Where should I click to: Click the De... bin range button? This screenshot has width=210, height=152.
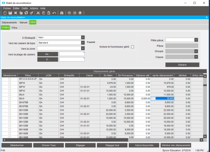tap(48, 54)
